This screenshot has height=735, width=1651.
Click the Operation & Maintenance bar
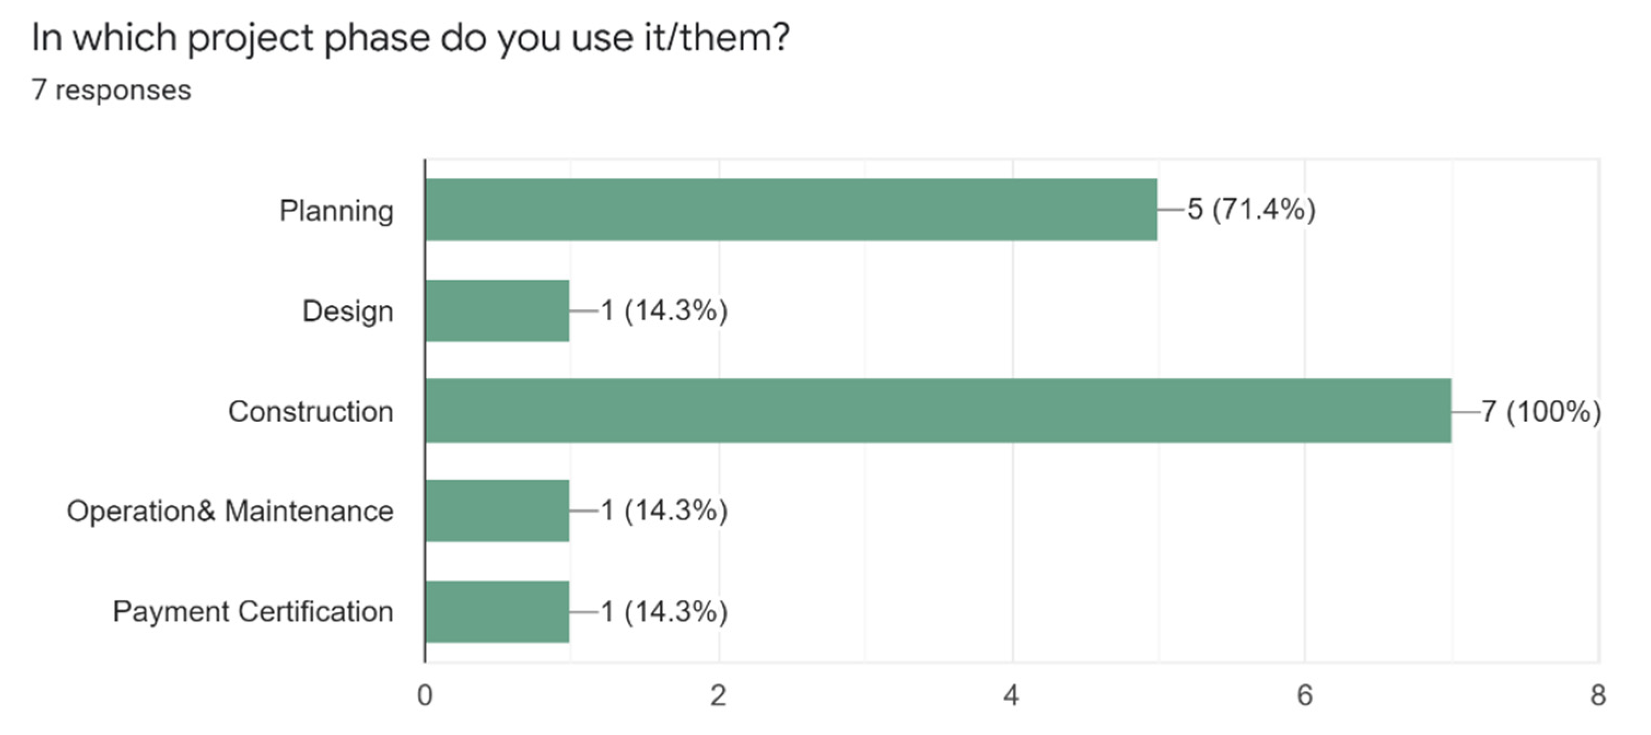coord(497,511)
